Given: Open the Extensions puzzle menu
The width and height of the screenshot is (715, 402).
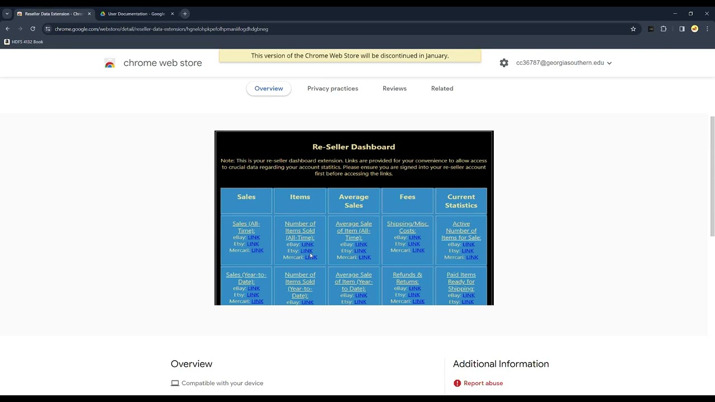Looking at the screenshot, I should coord(664,29).
